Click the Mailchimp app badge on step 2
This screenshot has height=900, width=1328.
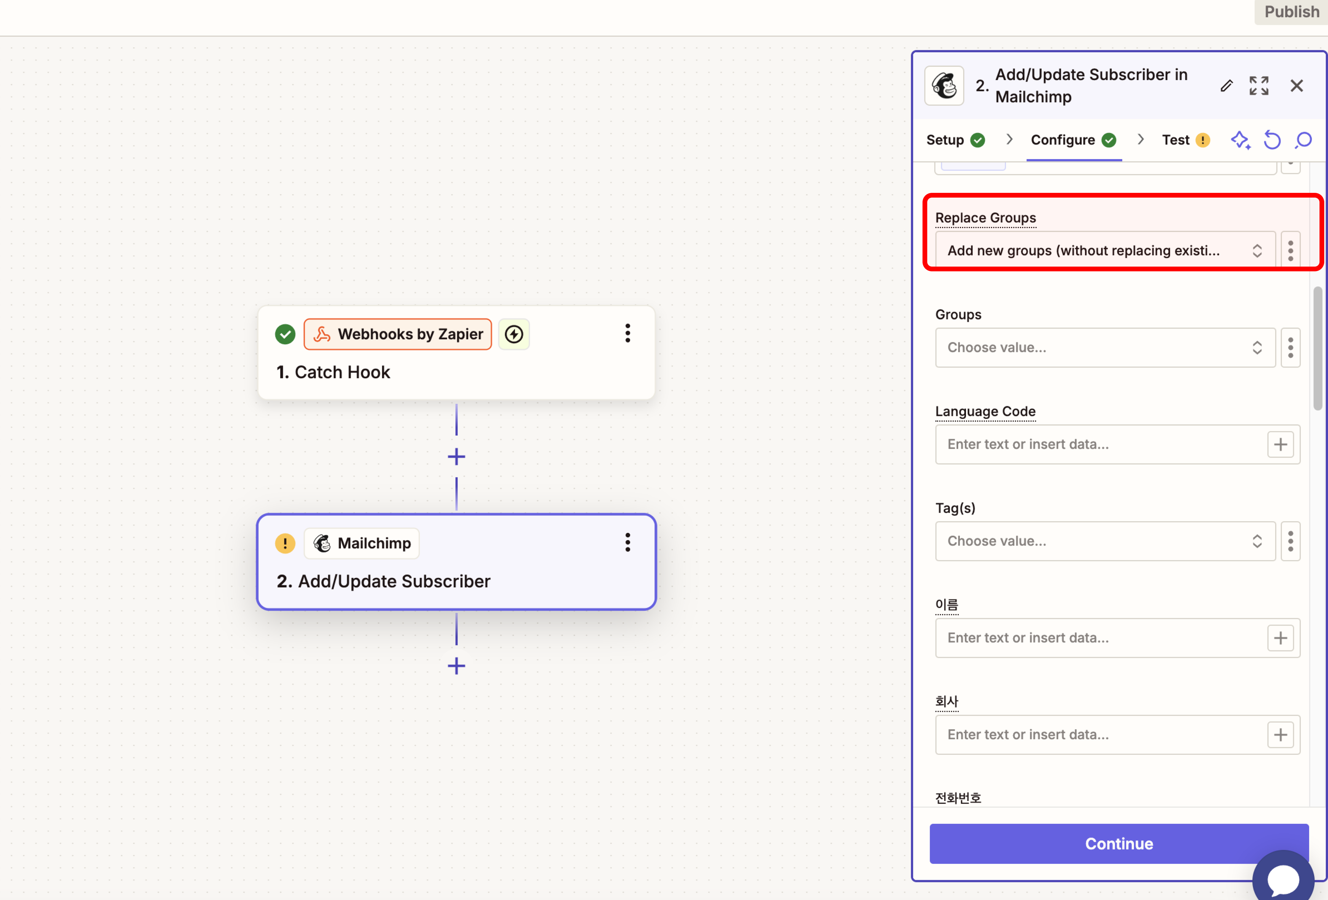coord(362,543)
